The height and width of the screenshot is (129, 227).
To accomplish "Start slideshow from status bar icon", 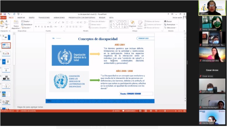I will [156, 111].
